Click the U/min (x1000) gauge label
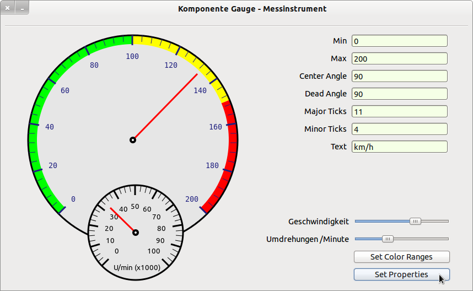 (137, 267)
